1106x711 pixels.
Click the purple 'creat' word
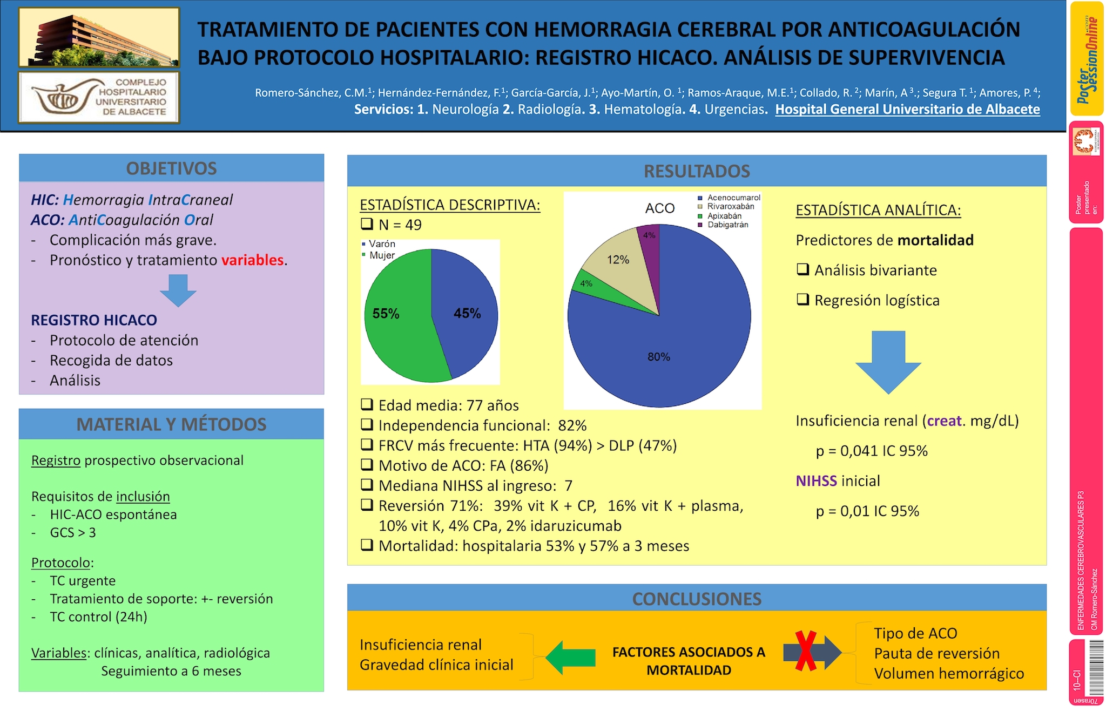(x=945, y=421)
